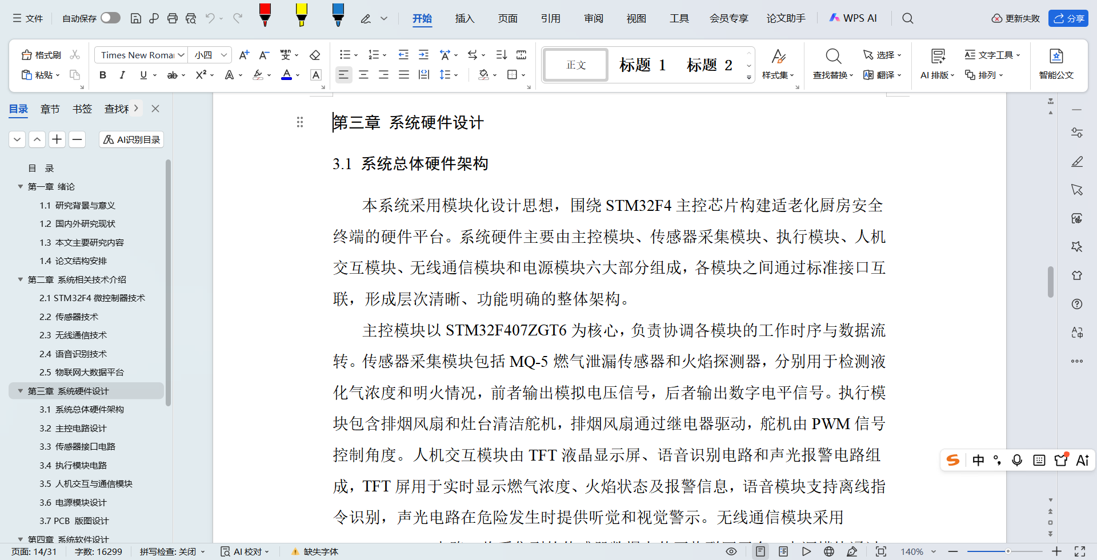Toggle page view mode icon in status bar
Viewport: 1097px width, 560px height.
click(760, 551)
